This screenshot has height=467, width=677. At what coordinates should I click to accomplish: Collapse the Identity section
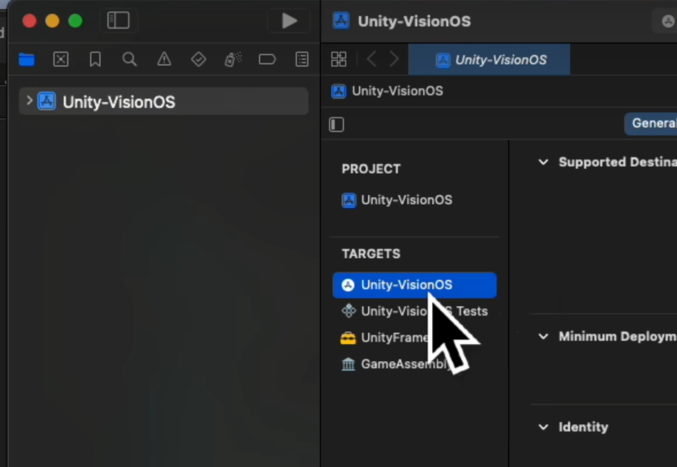click(543, 427)
